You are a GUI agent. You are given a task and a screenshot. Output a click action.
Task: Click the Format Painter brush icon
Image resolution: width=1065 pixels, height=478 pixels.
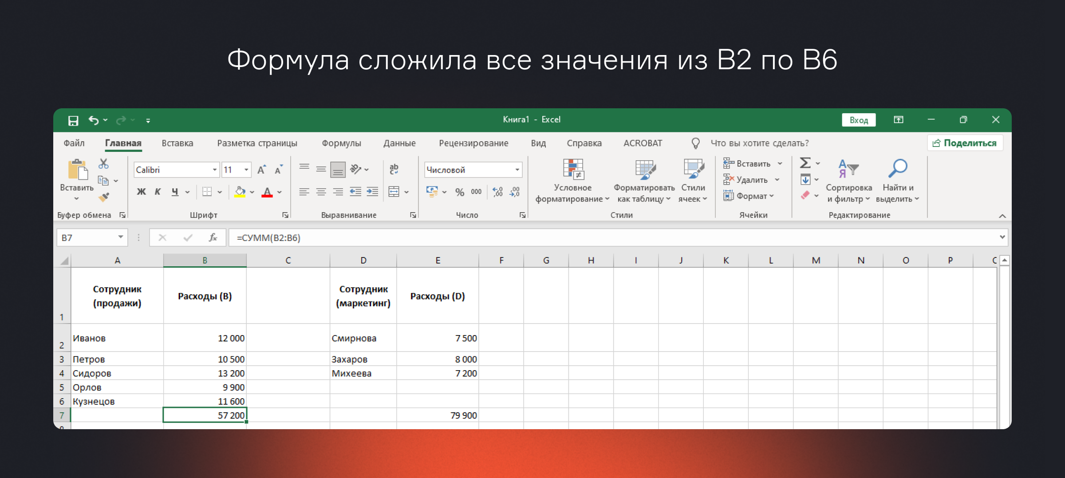coord(104,197)
